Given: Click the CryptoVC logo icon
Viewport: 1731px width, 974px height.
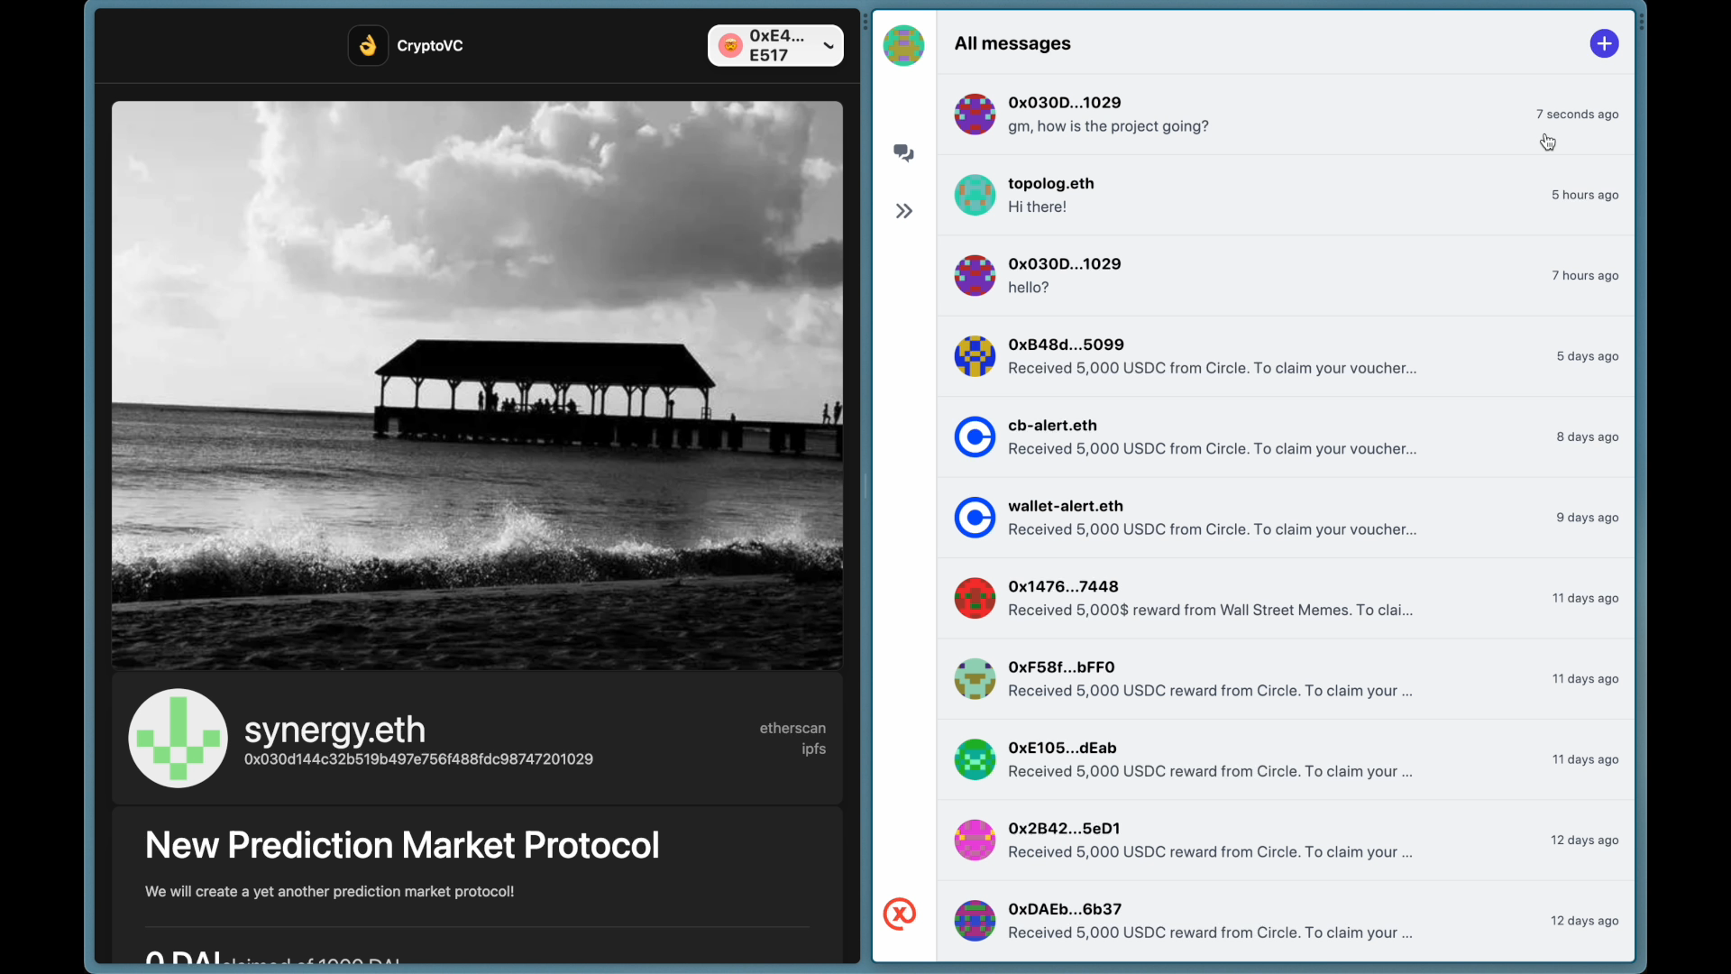Looking at the screenshot, I should point(368,45).
